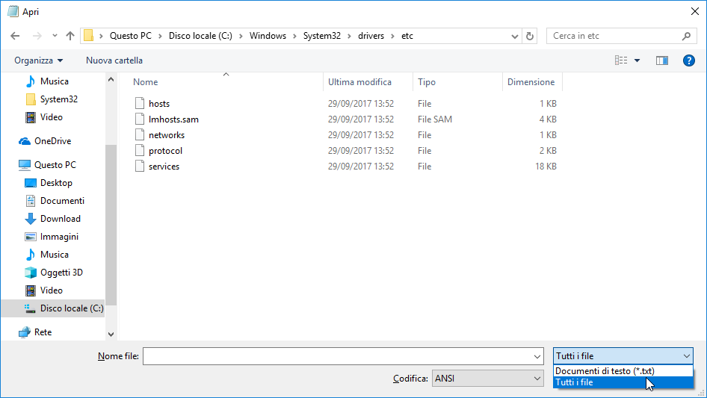Image resolution: width=707 pixels, height=398 pixels.
Task: Open the Organizza dropdown menu
Action: pyautogui.click(x=39, y=60)
